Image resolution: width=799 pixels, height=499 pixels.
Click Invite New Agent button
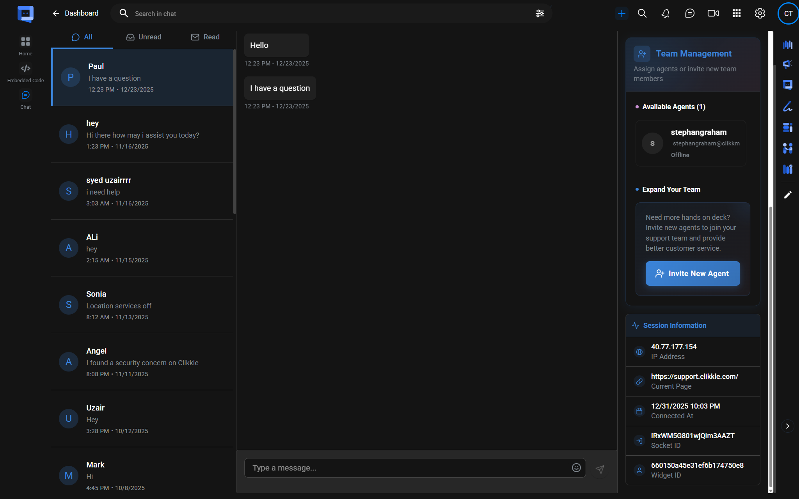[x=692, y=274]
